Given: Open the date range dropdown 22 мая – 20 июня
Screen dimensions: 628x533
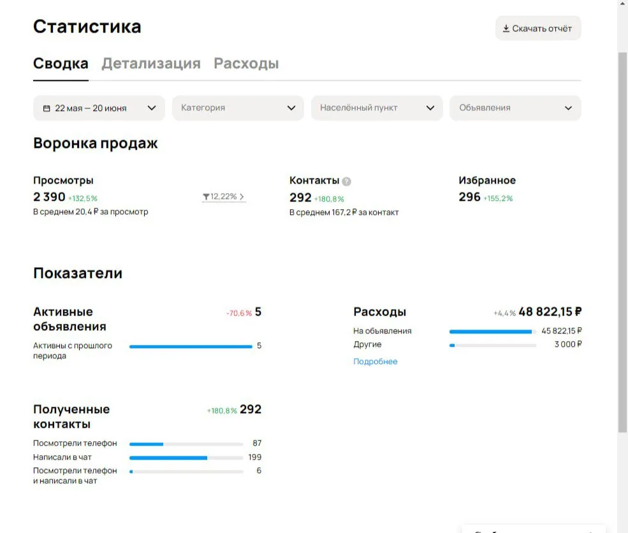Looking at the screenshot, I should (99, 108).
